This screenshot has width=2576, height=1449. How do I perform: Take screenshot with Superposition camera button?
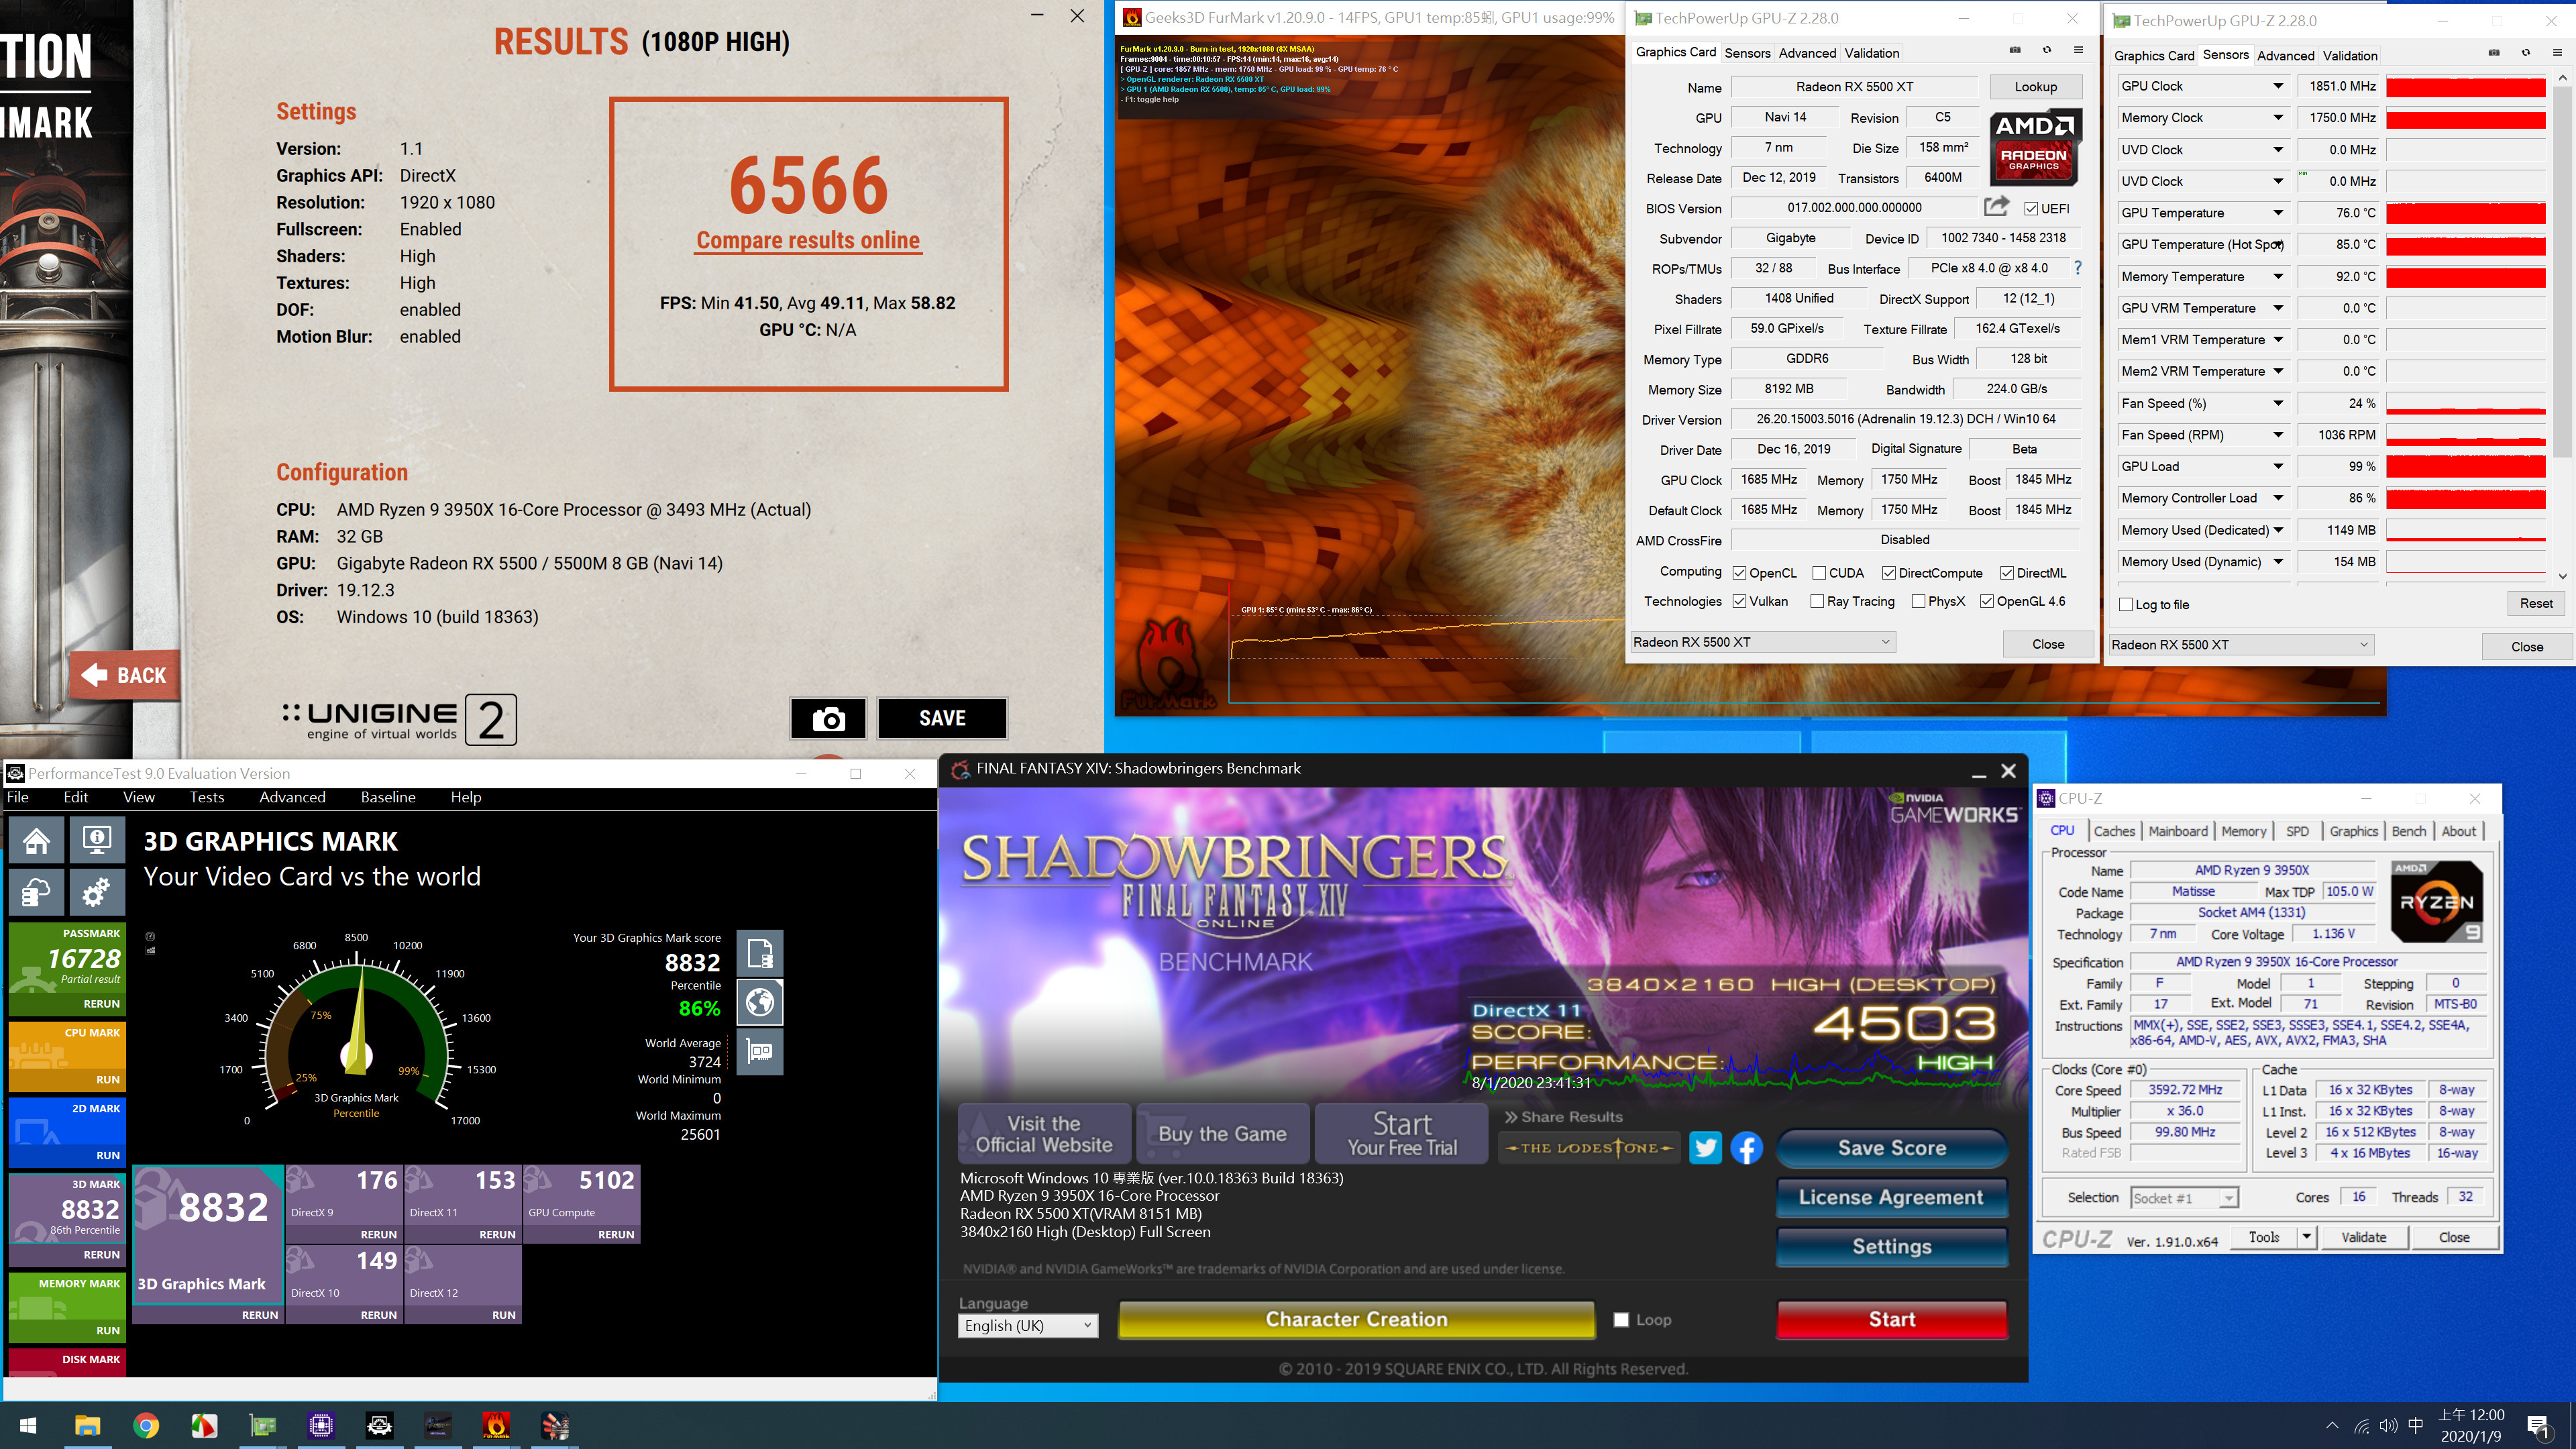coord(828,718)
